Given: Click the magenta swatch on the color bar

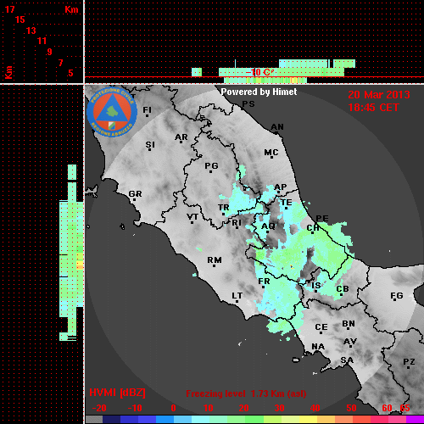Looking at the screenshot, I should pyautogui.click(x=415, y=420).
